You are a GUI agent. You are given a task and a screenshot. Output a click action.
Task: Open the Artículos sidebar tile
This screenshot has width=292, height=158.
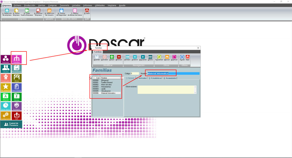point(6,59)
